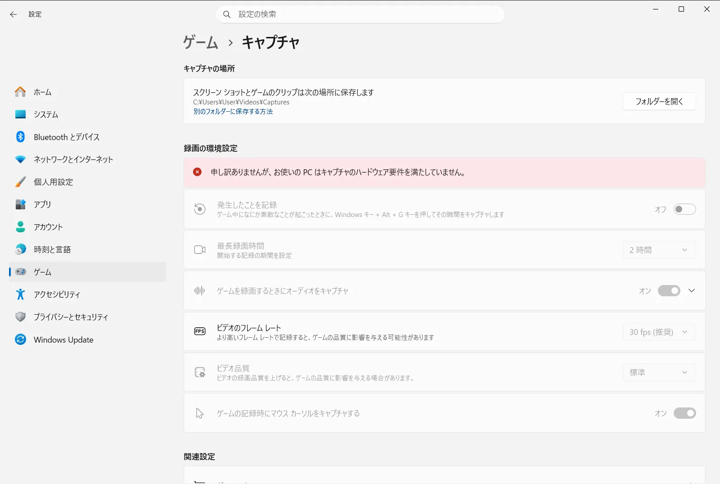Open the 30 fps (推奨) dropdown
This screenshot has height=484, width=720.
tap(659, 332)
